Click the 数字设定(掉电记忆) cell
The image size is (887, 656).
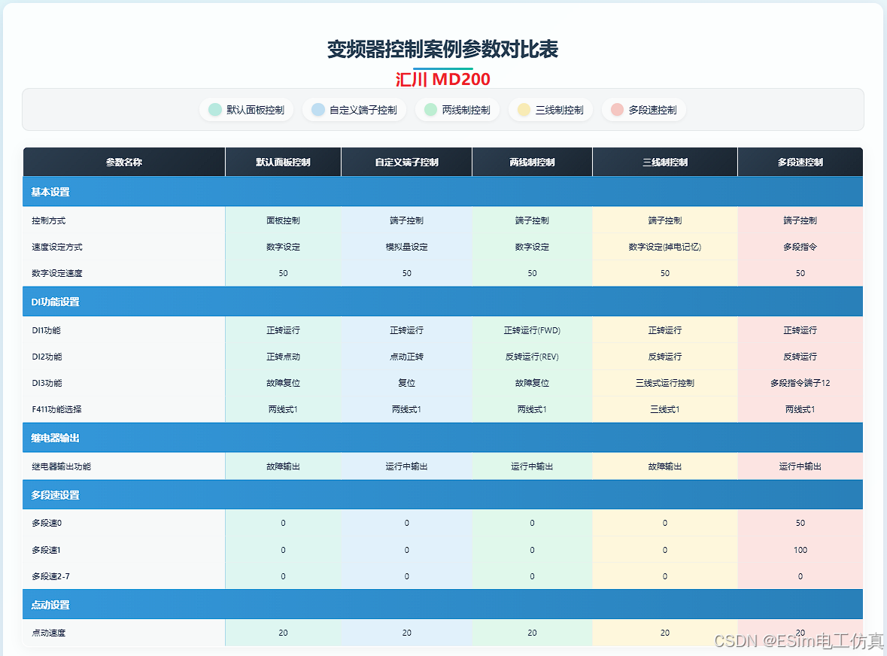[x=664, y=248]
